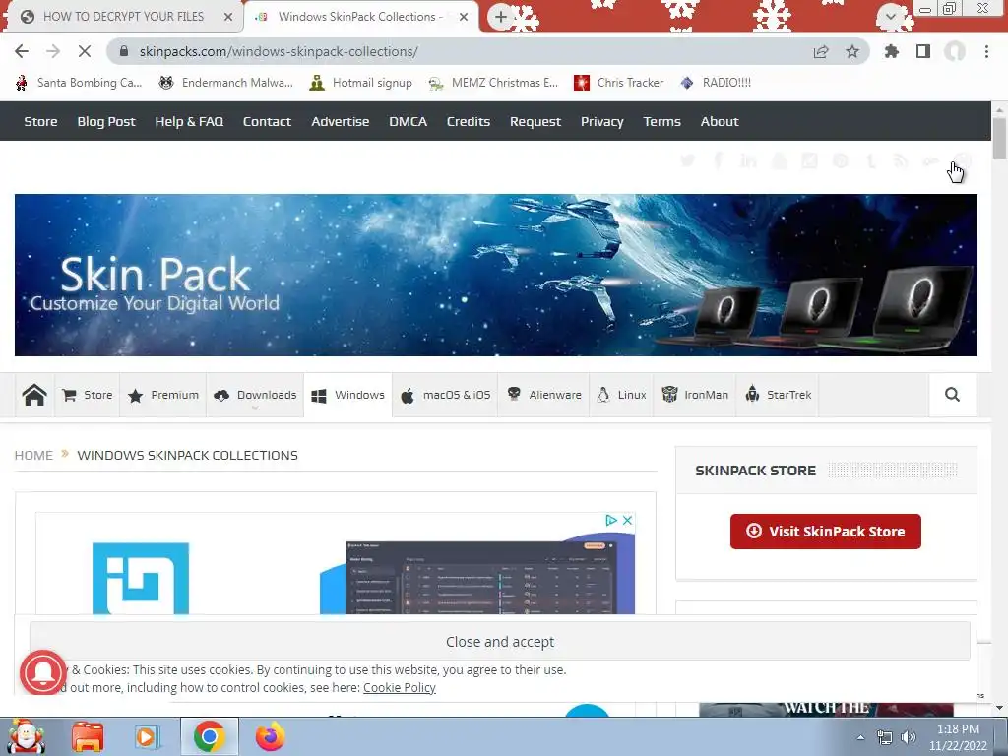Open the AdChoices triangle icon
The width and height of the screenshot is (1008, 756).
[611, 520]
